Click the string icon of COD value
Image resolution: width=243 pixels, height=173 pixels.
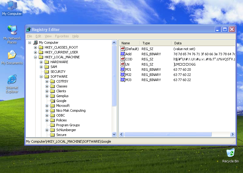123,59
